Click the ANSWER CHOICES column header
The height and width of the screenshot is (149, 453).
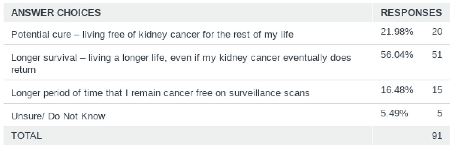click(56, 13)
